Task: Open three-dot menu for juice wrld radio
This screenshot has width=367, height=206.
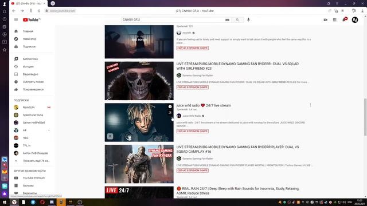Action: 310,105
